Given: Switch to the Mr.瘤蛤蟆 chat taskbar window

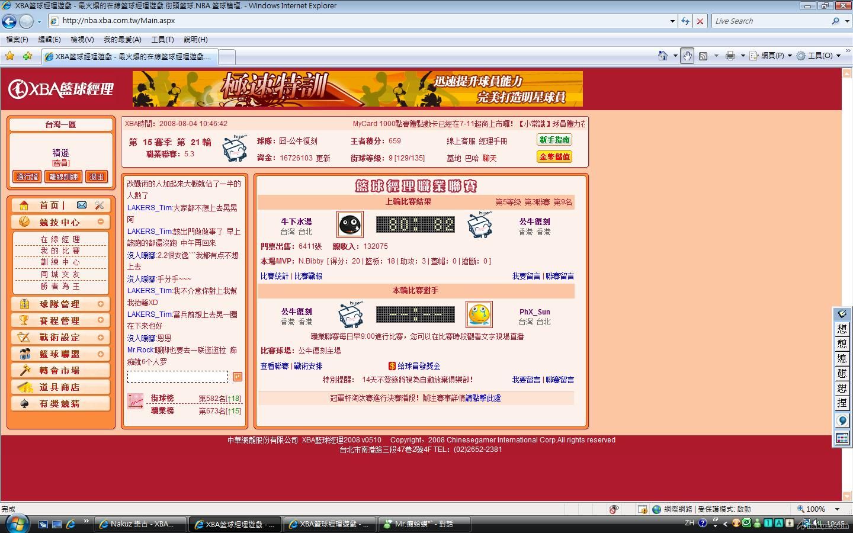Looking at the screenshot, I should 425,524.
